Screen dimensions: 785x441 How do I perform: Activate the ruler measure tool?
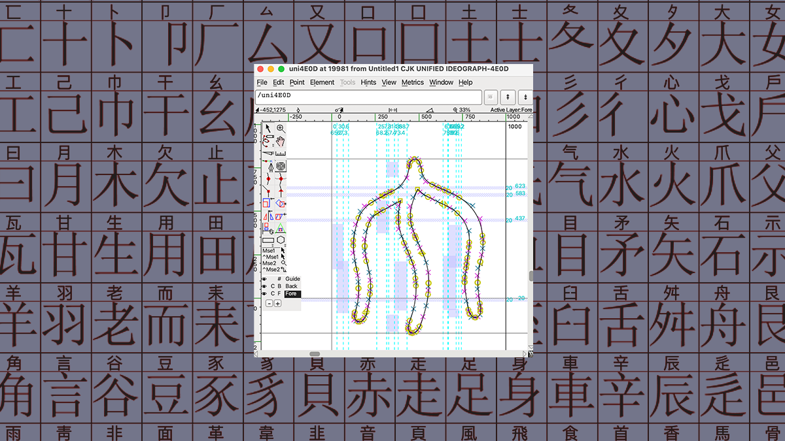281,154
